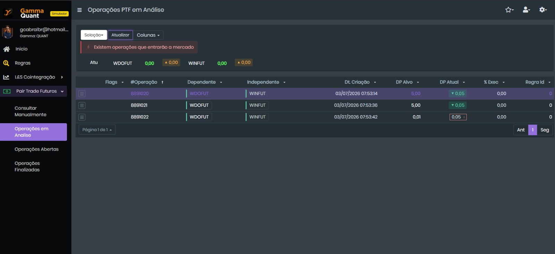This screenshot has height=254, width=555.
Task: Click WDOFUT tag in row 8891020
Action: pyautogui.click(x=199, y=94)
